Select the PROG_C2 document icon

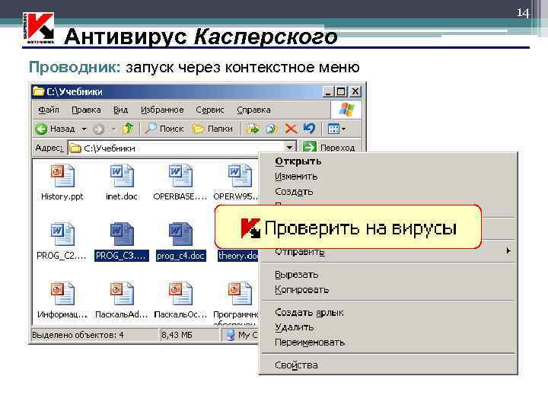(62, 234)
